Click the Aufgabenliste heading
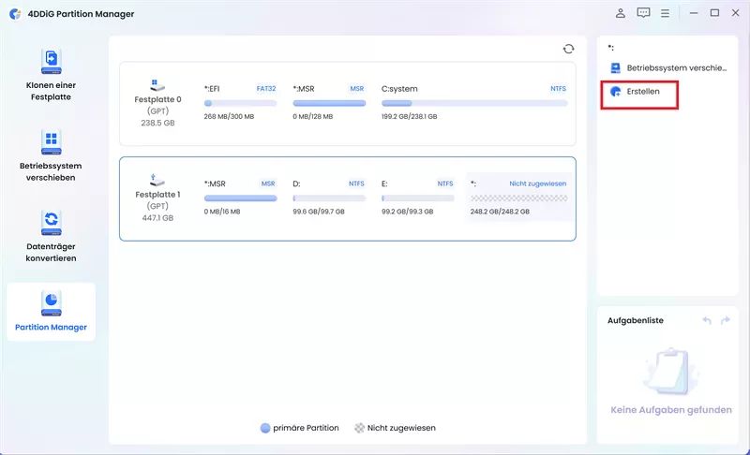Image resolution: width=750 pixels, height=455 pixels. pyautogui.click(x=636, y=320)
